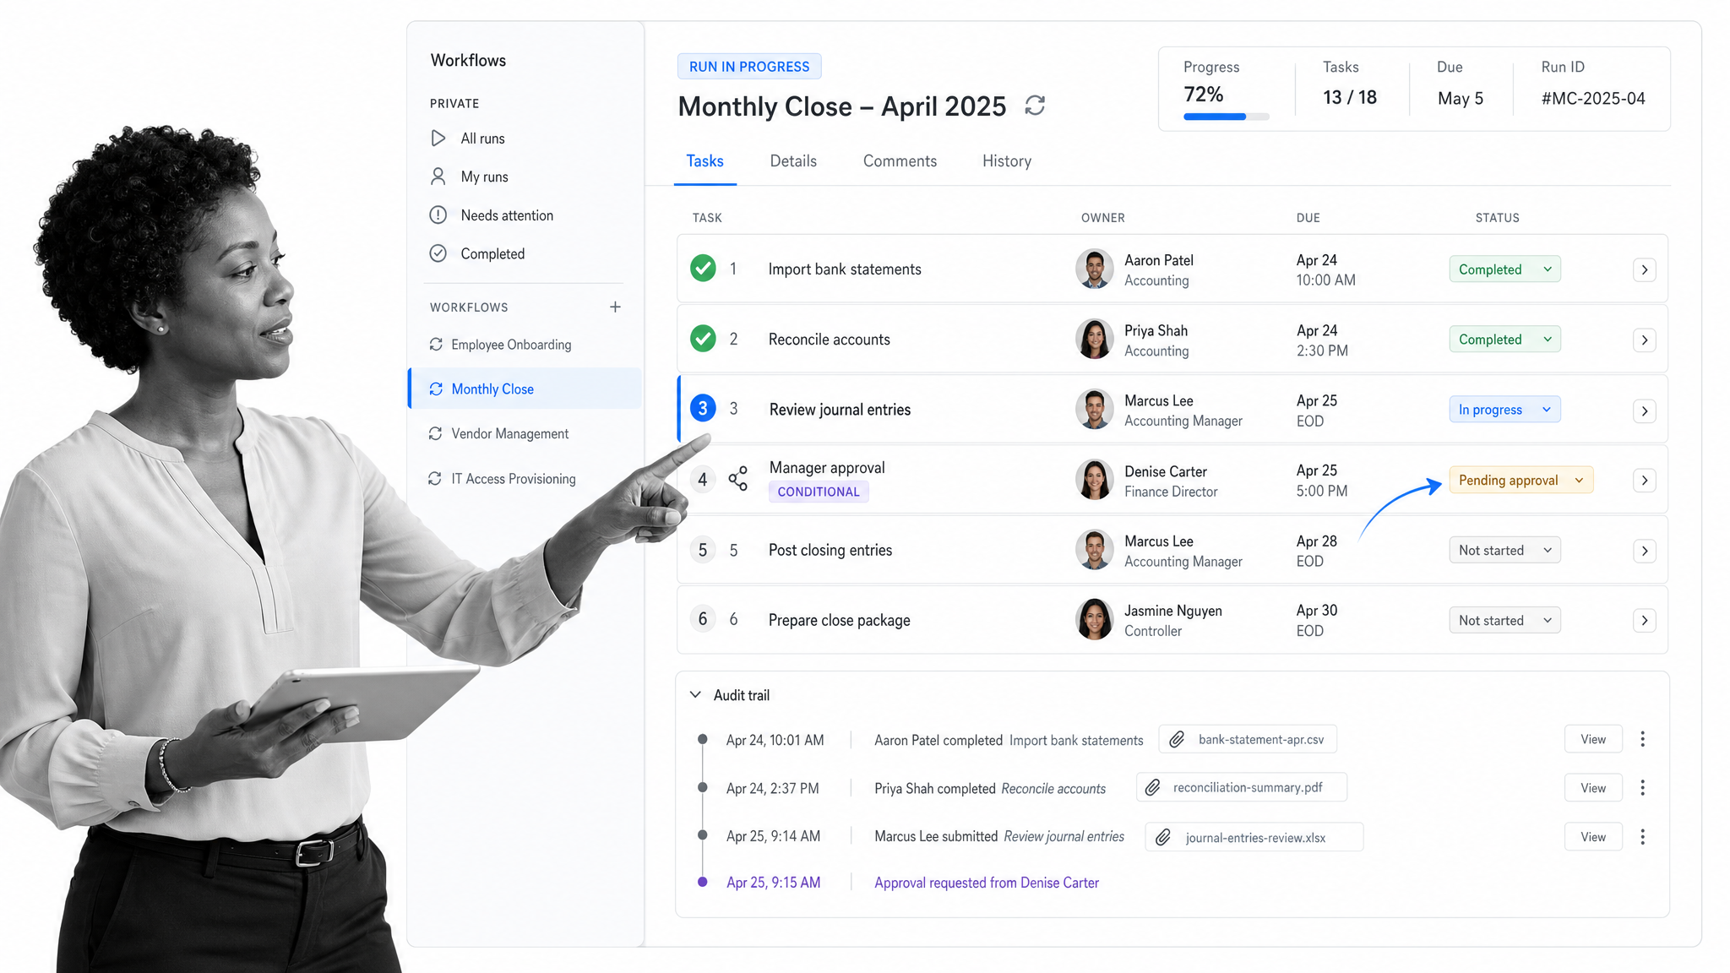Open details arrow for Import bank statements
This screenshot has height=973, width=1730.
(x=1644, y=270)
